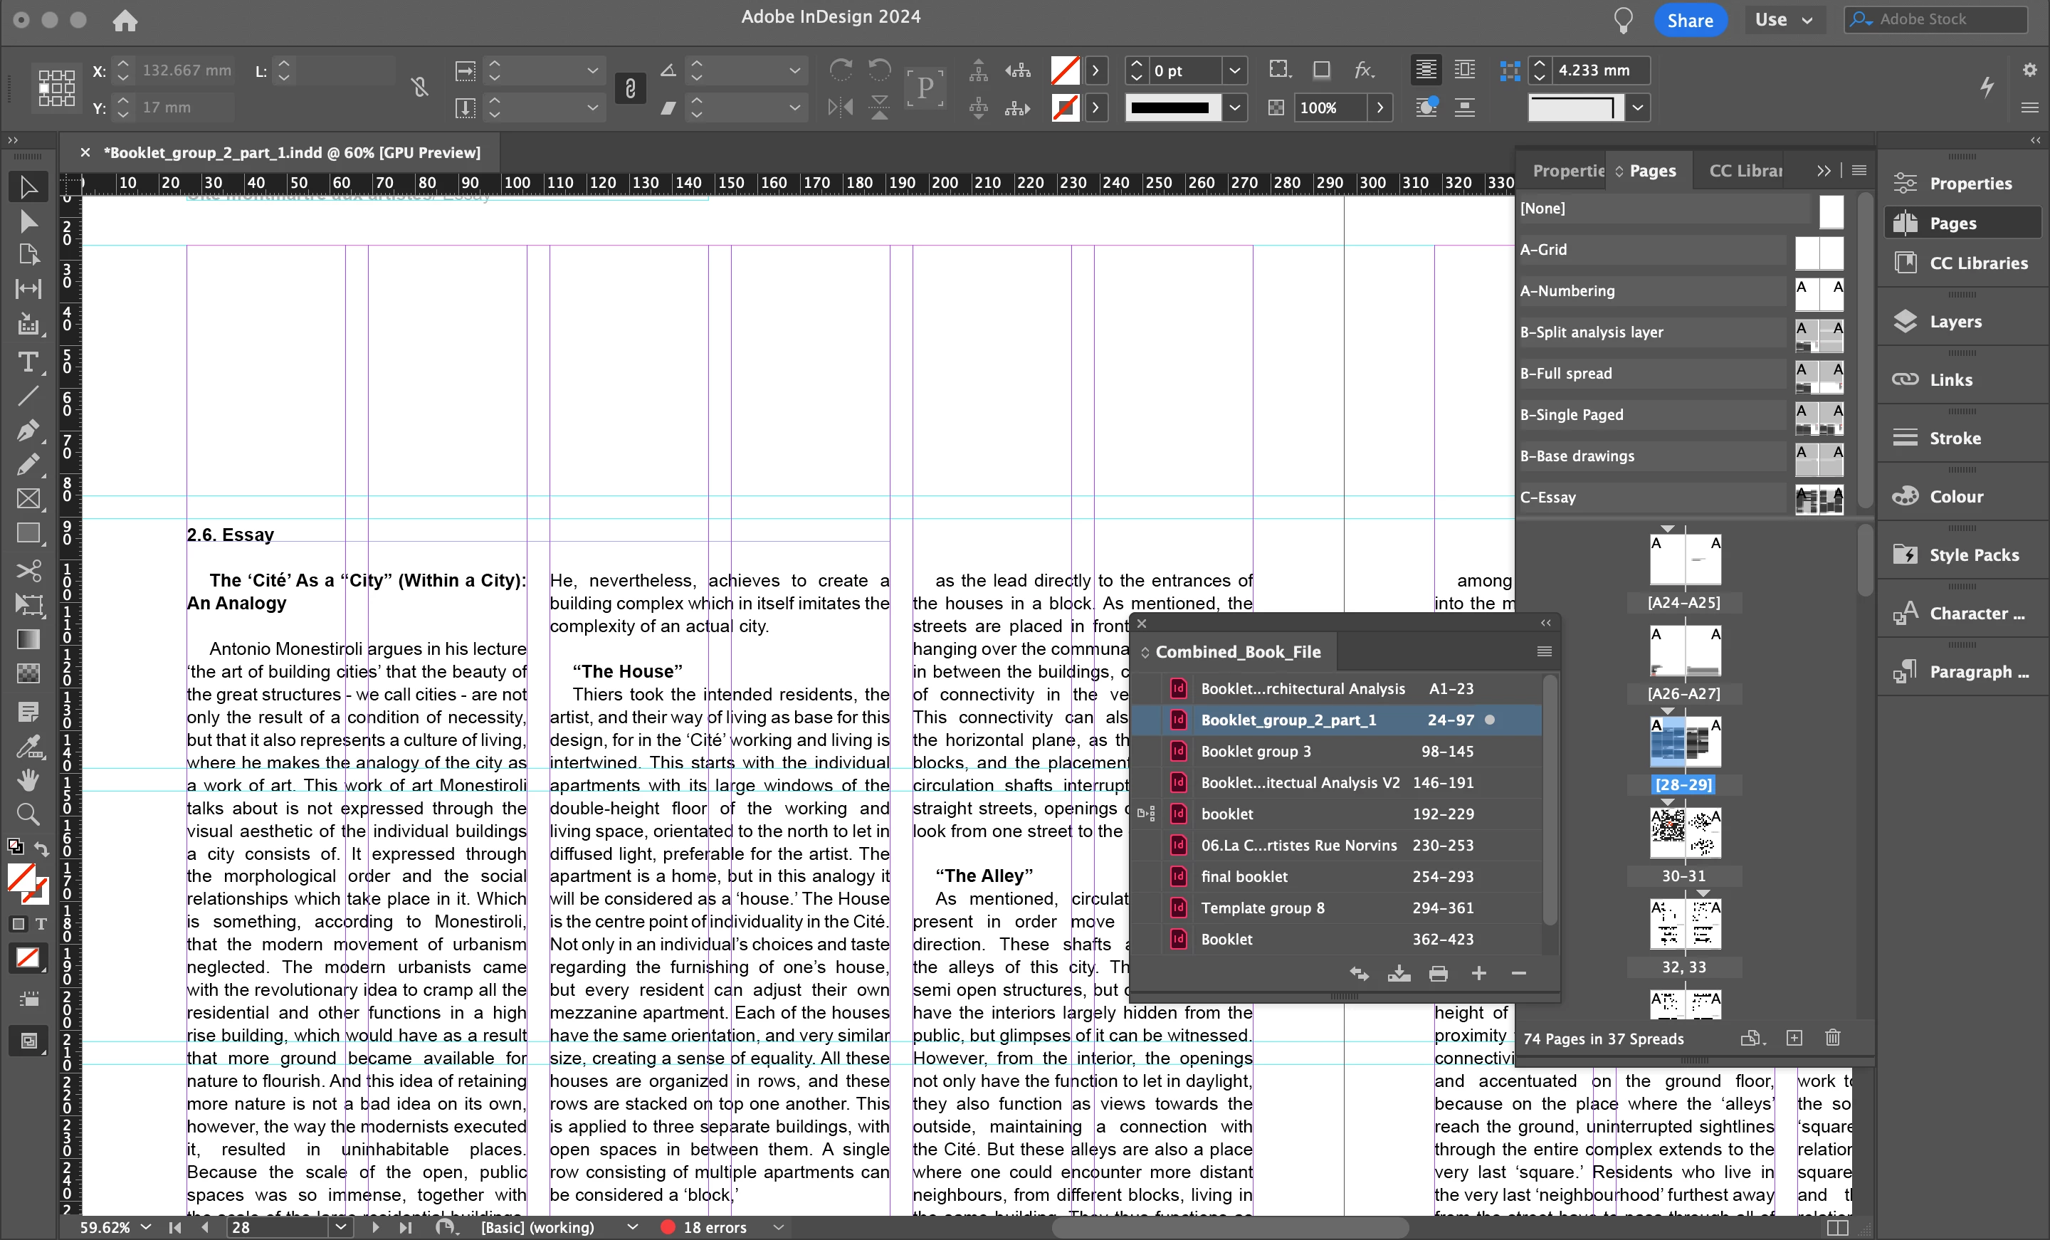Open Combined_Book_File panel menu

pyautogui.click(x=1544, y=651)
